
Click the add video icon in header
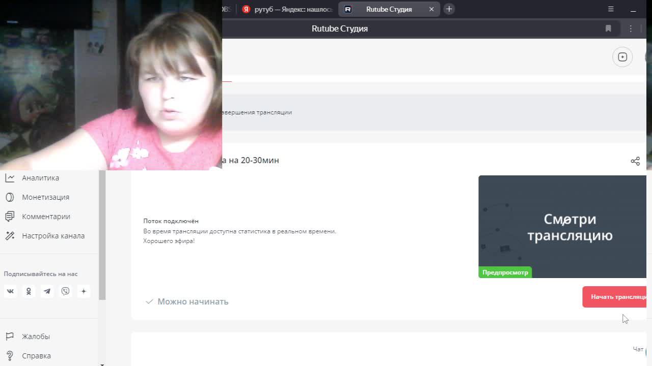tap(622, 57)
